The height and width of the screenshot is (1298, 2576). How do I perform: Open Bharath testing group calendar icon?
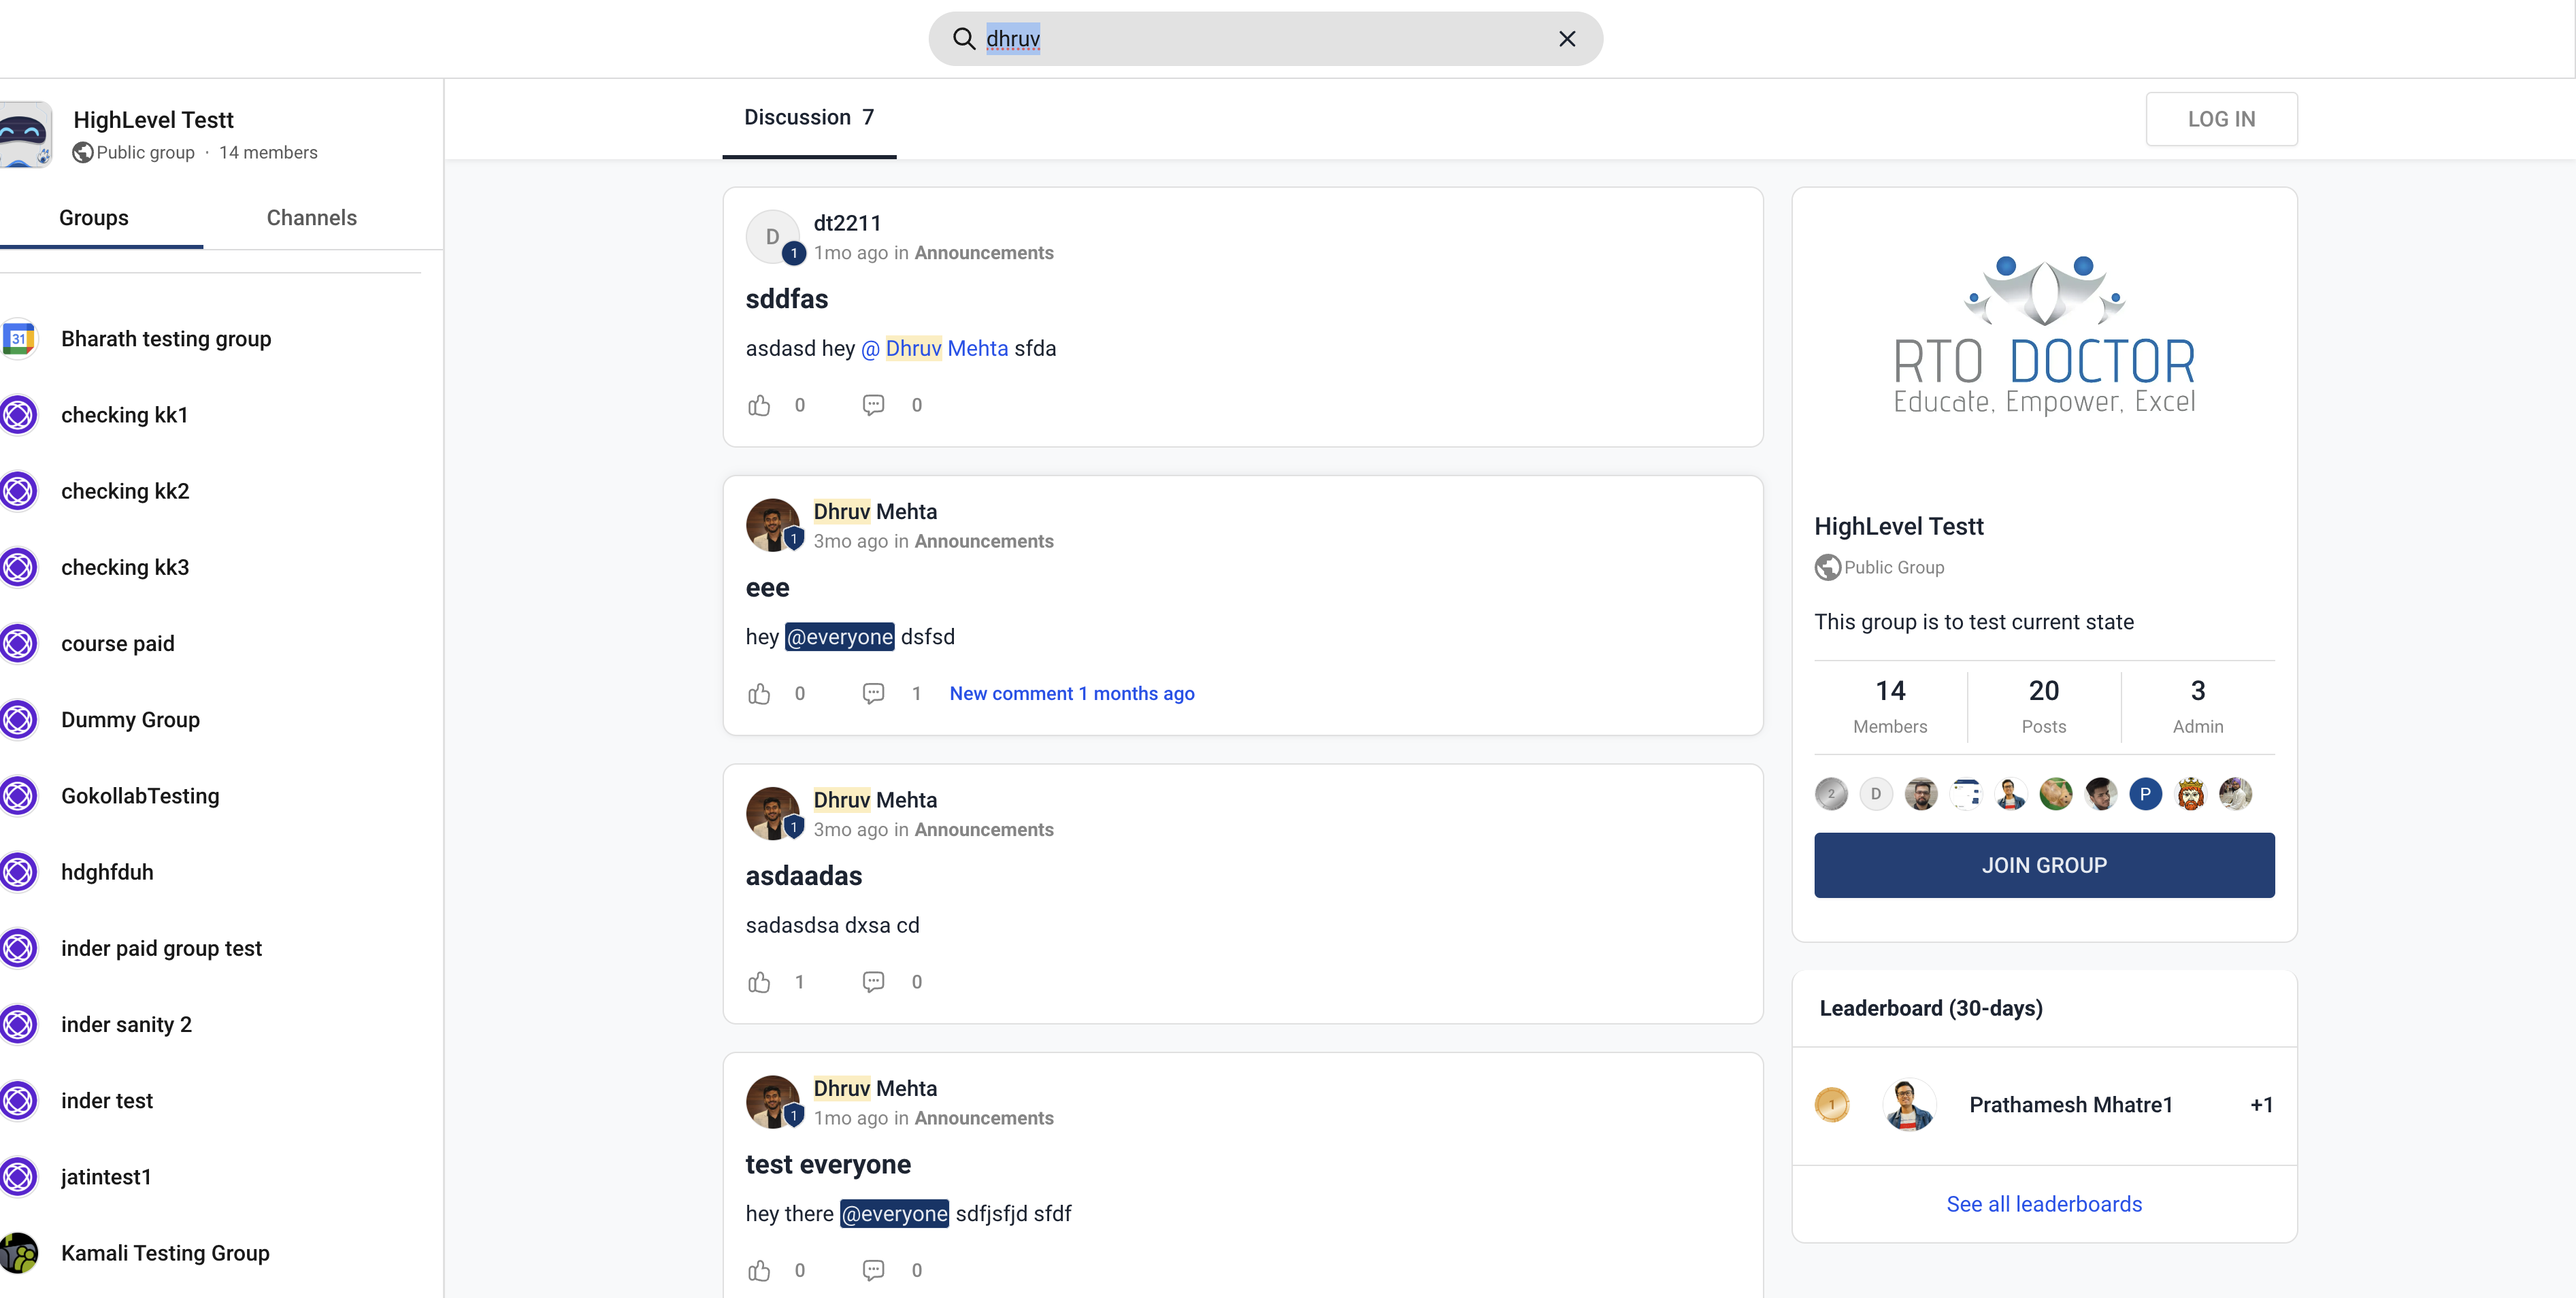[x=19, y=339]
